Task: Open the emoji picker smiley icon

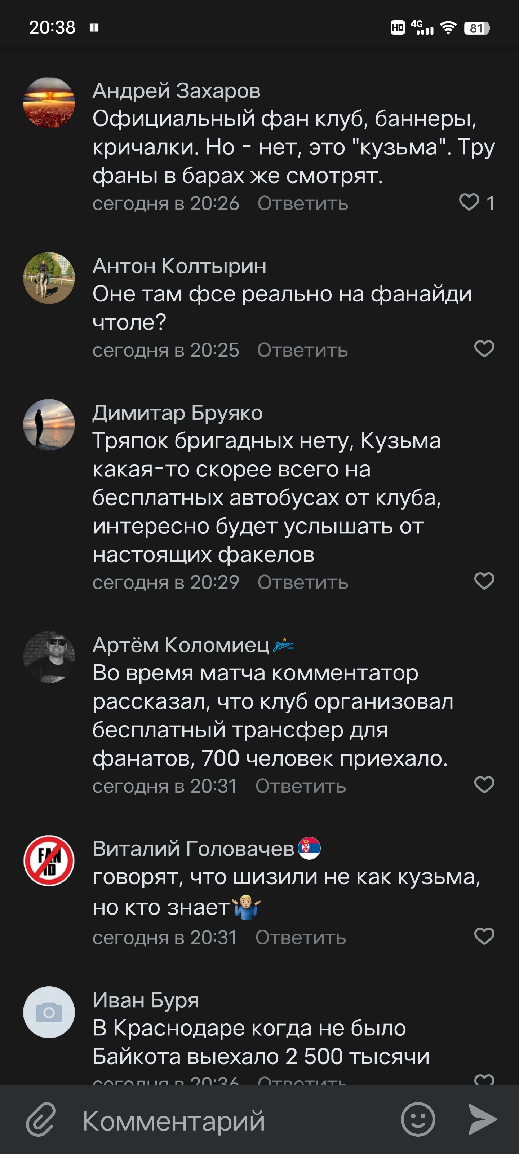Action: [417, 1119]
